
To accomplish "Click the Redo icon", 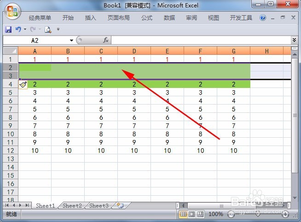I will pyautogui.click(x=33, y=29).
